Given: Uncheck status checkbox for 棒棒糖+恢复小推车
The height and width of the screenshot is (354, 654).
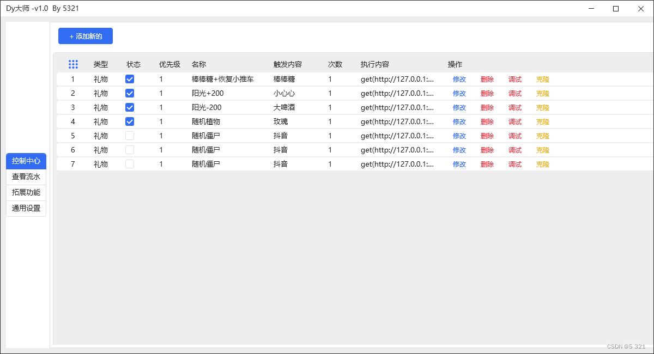Looking at the screenshot, I should click(130, 79).
